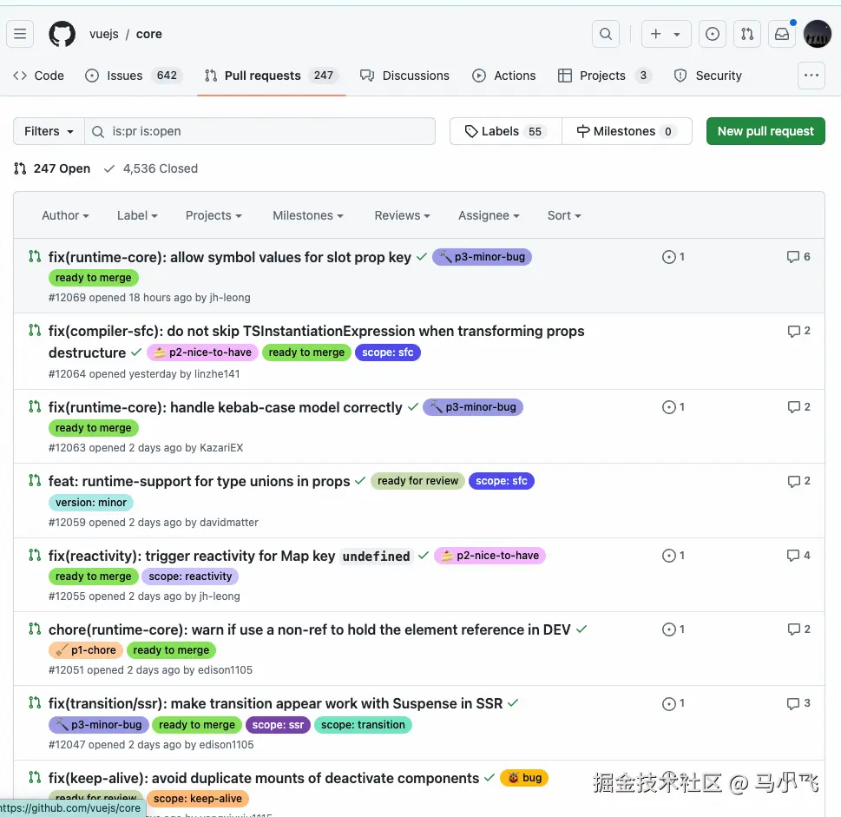Click comment count icon on PR #12047
Viewport: 841px width, 817px height.
pos(798,703)
